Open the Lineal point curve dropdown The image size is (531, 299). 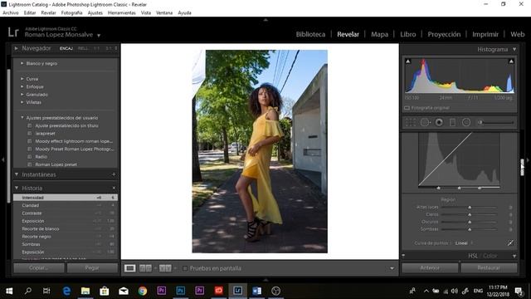(464, 243)
